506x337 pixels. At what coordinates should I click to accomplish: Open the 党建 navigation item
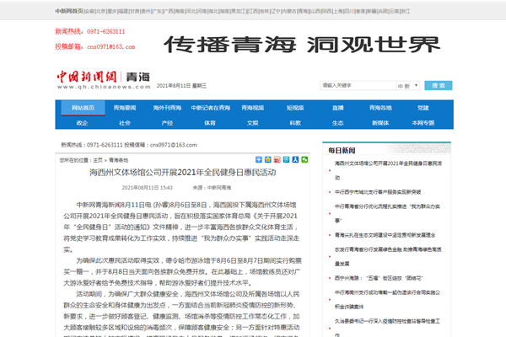tap(433, 109)
